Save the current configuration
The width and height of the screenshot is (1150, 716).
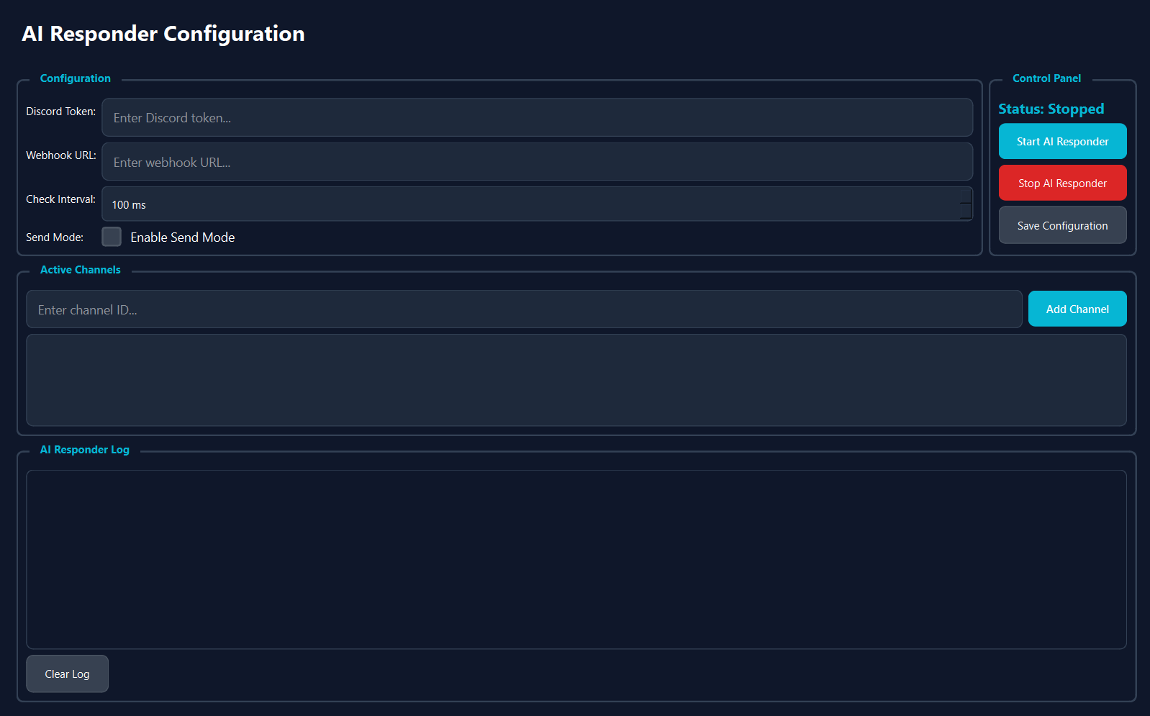[1062, 226]
